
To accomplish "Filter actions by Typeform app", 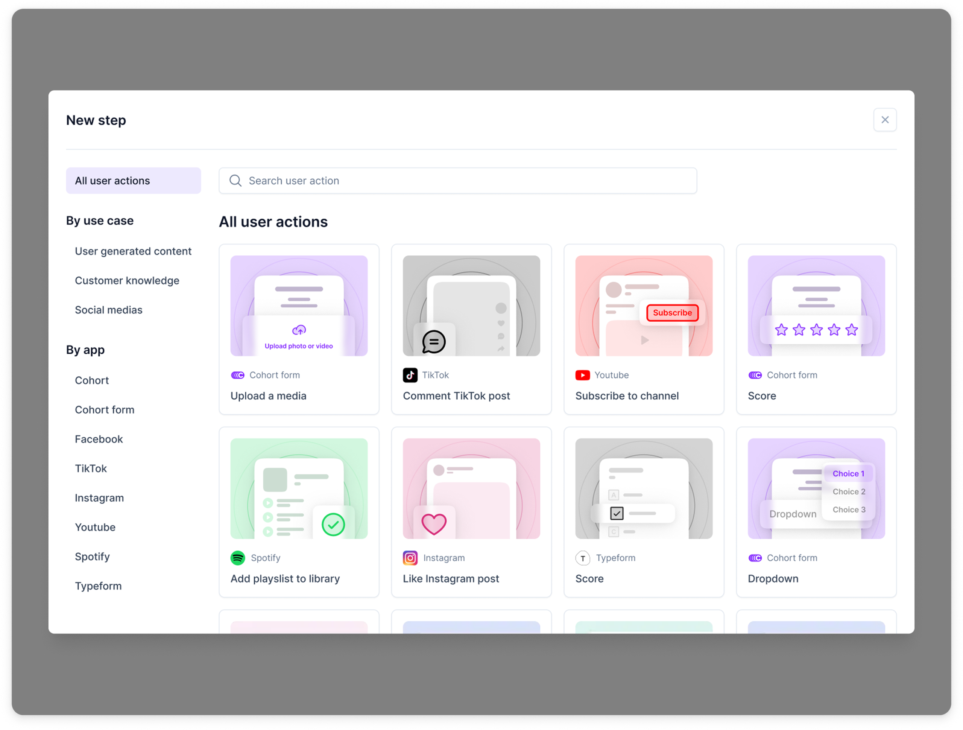I will 98,586.
